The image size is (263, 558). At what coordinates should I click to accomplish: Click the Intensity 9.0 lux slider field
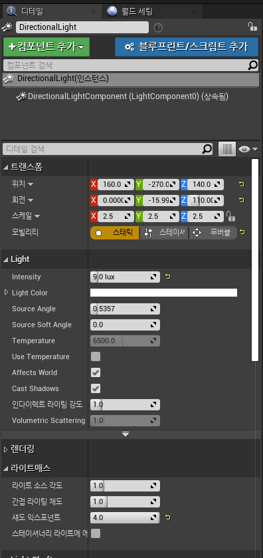click(x=125, y=277)
